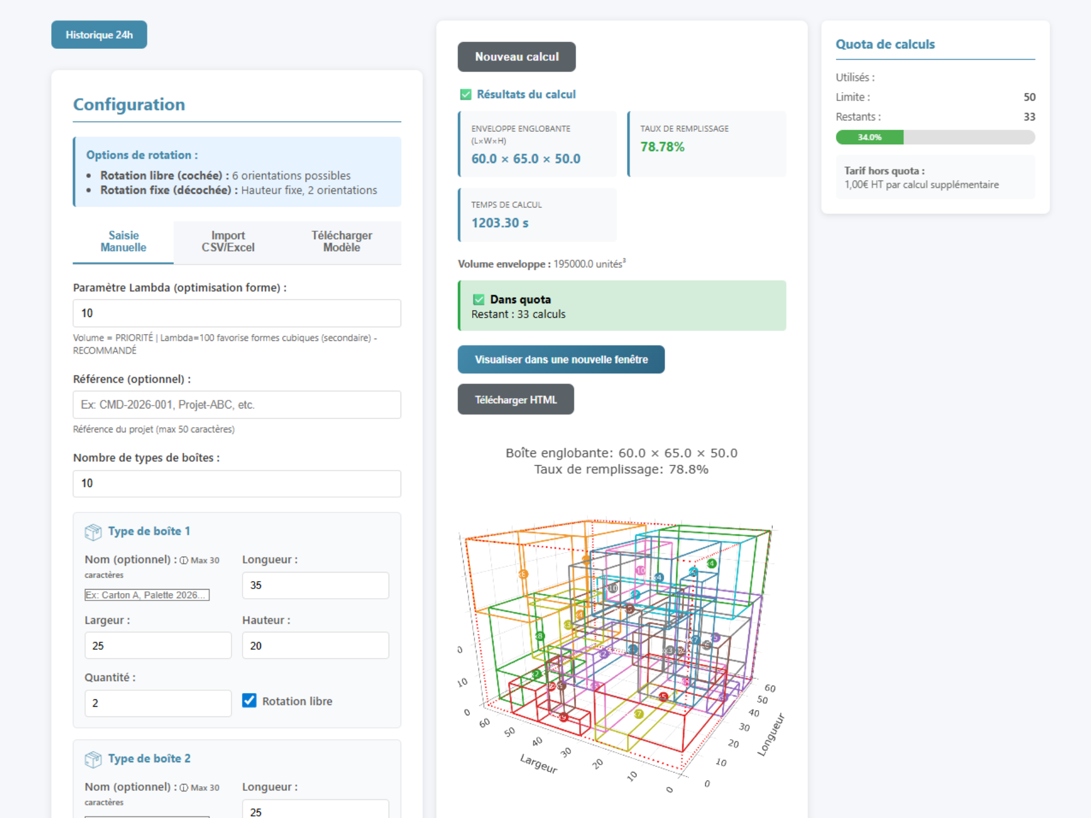The height and width of the screenshot is (818, 1091).
Task: Open the Historique 24h panel
Action: coord(99,35)
